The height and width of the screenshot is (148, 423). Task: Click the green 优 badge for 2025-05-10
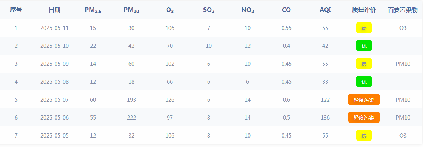364,46
